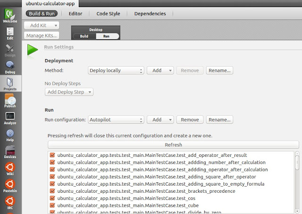The height and width of the screenshot is (214, 302).
Task: Open the IRC sidebar icon
Action: 10,203
